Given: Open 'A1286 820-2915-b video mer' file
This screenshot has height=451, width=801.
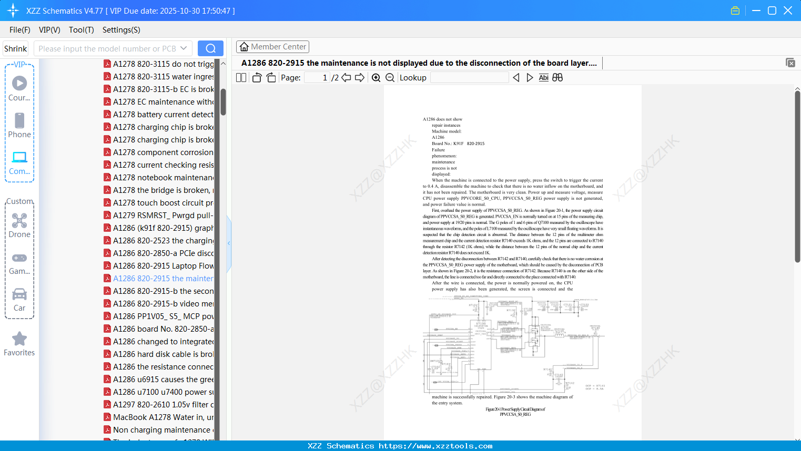Looking at the screenshot, I should (159, 304).
